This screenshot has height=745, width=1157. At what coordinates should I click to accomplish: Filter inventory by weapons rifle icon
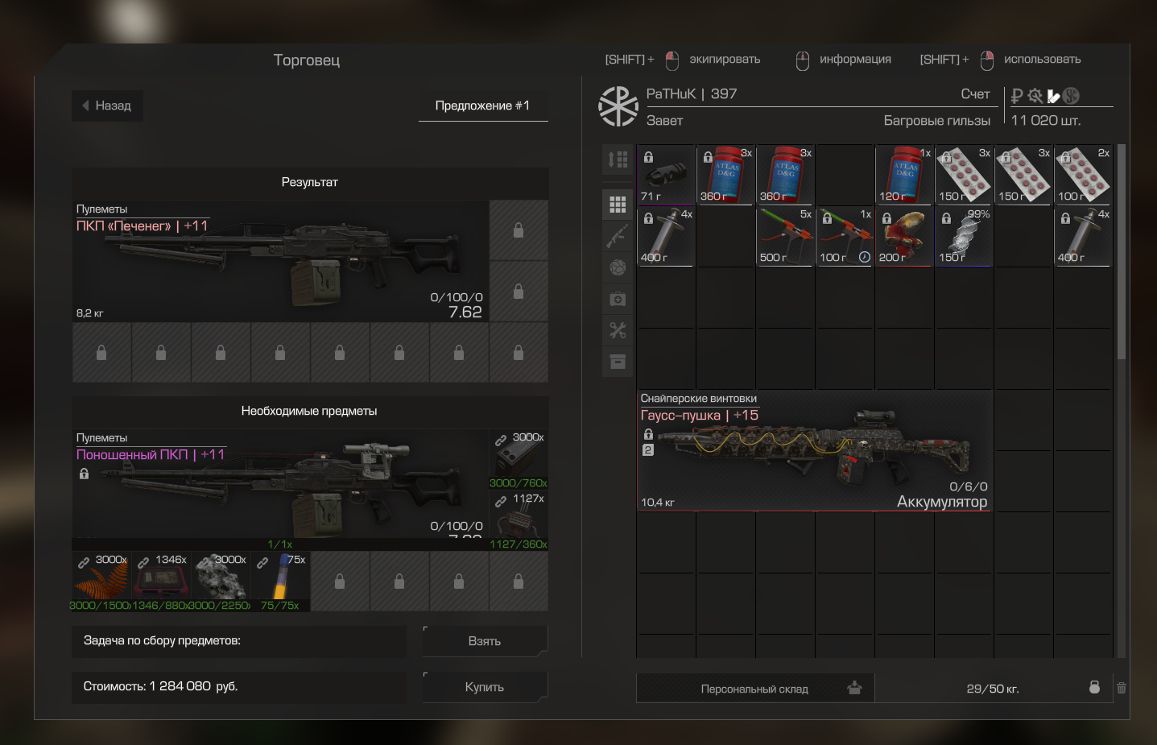[x=618, y=236]
